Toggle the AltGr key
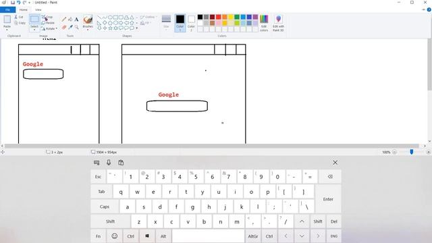 coord(253,236)
